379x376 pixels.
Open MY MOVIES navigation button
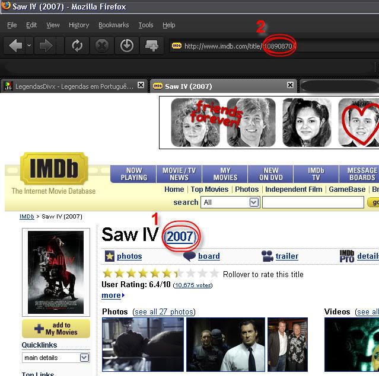coord(225,174)
